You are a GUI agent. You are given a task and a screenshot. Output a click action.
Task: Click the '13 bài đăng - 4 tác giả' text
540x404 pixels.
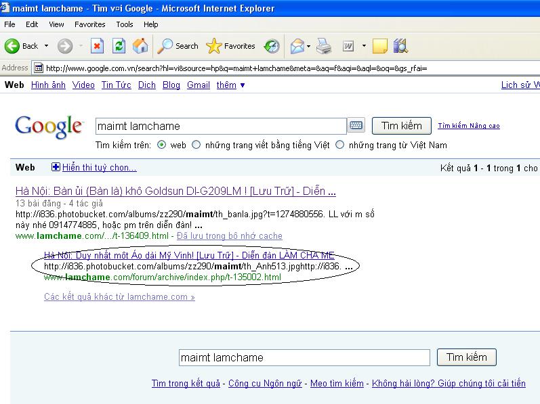[x=59, y=203]
